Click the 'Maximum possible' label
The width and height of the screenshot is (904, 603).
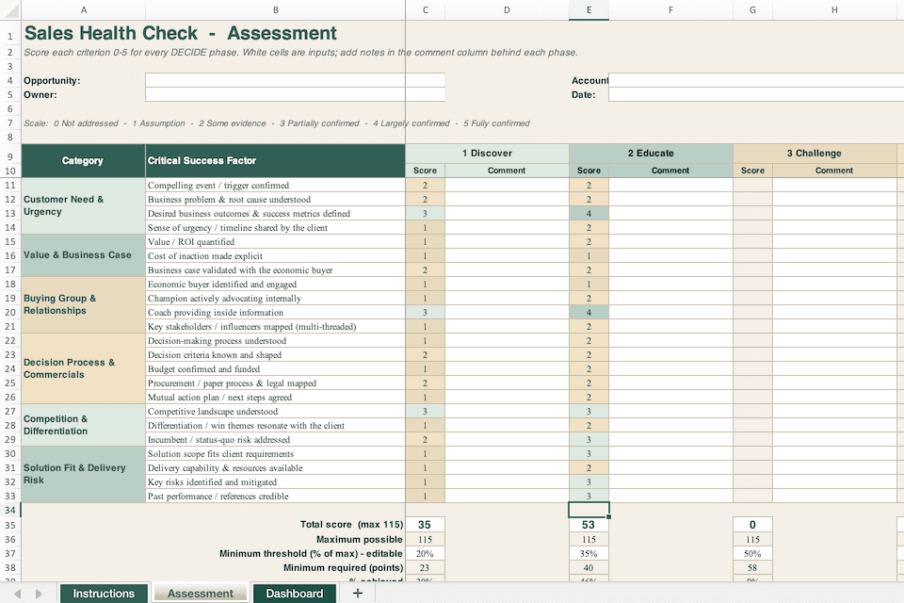coord(359,539)
